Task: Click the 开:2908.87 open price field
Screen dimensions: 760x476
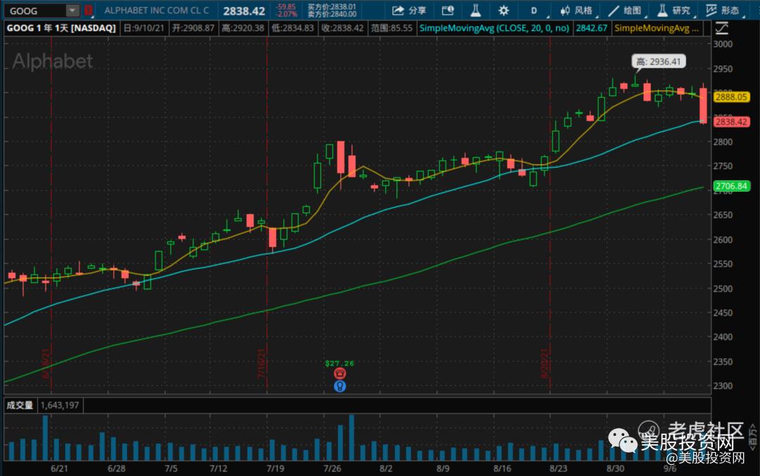Action: pyautogui.click(x=193, y=28)
